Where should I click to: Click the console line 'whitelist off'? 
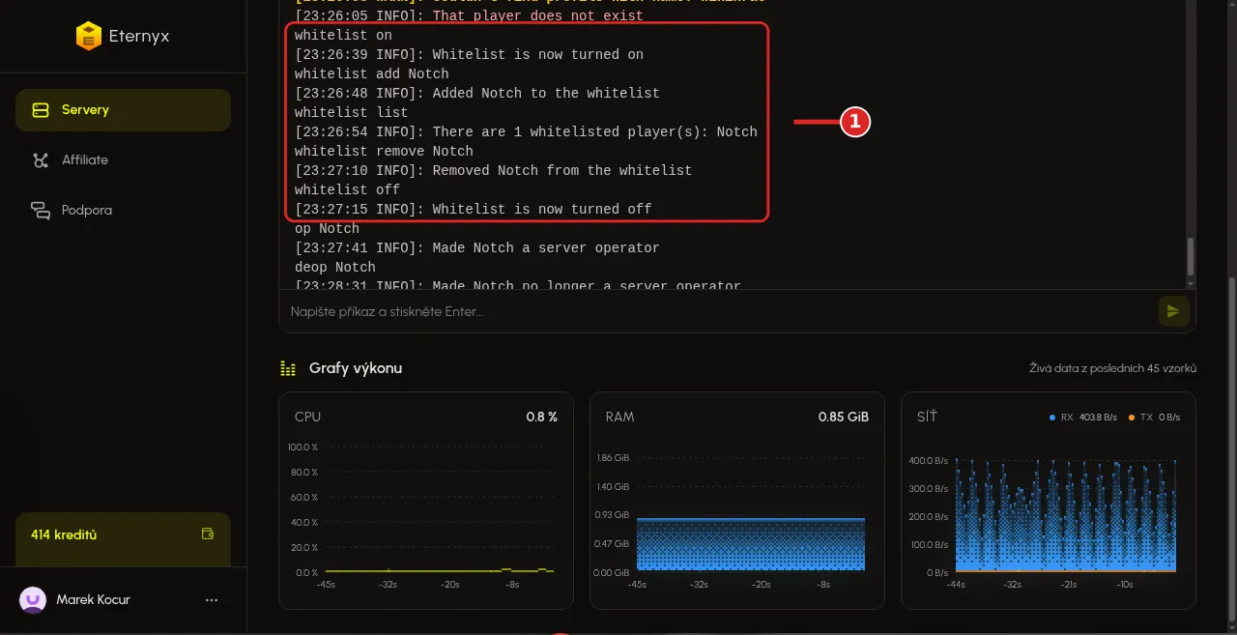point(348,190)
